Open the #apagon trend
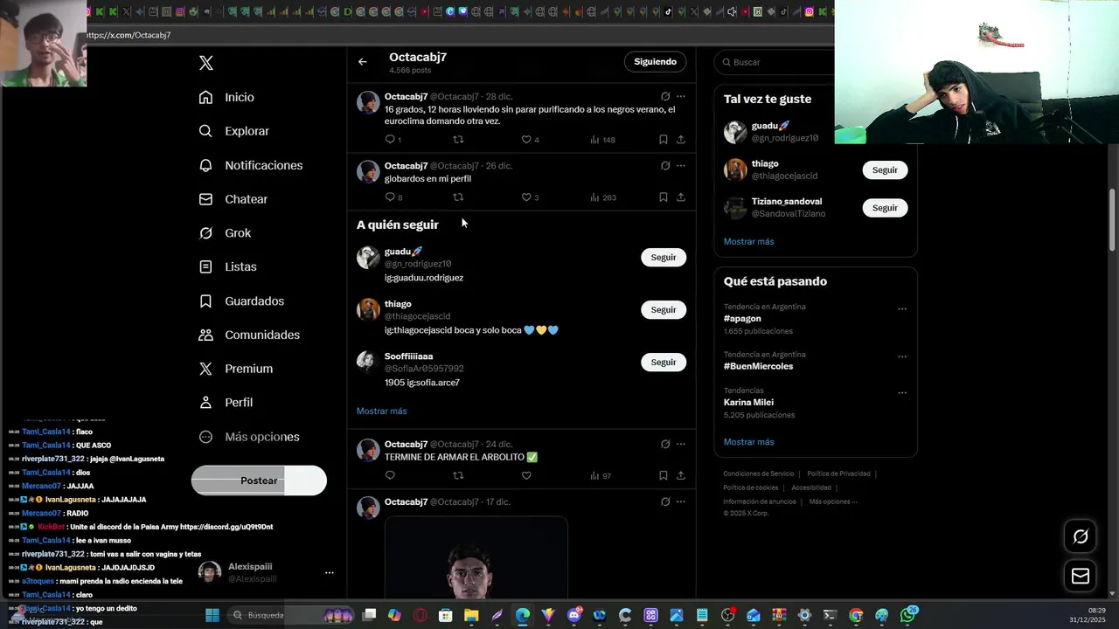1119x629 pixels. click(742, 319)
